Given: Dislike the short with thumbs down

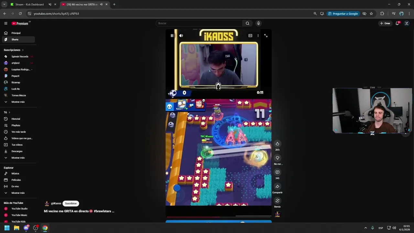Looking at the screenshot, I should [x=277, y=158].
